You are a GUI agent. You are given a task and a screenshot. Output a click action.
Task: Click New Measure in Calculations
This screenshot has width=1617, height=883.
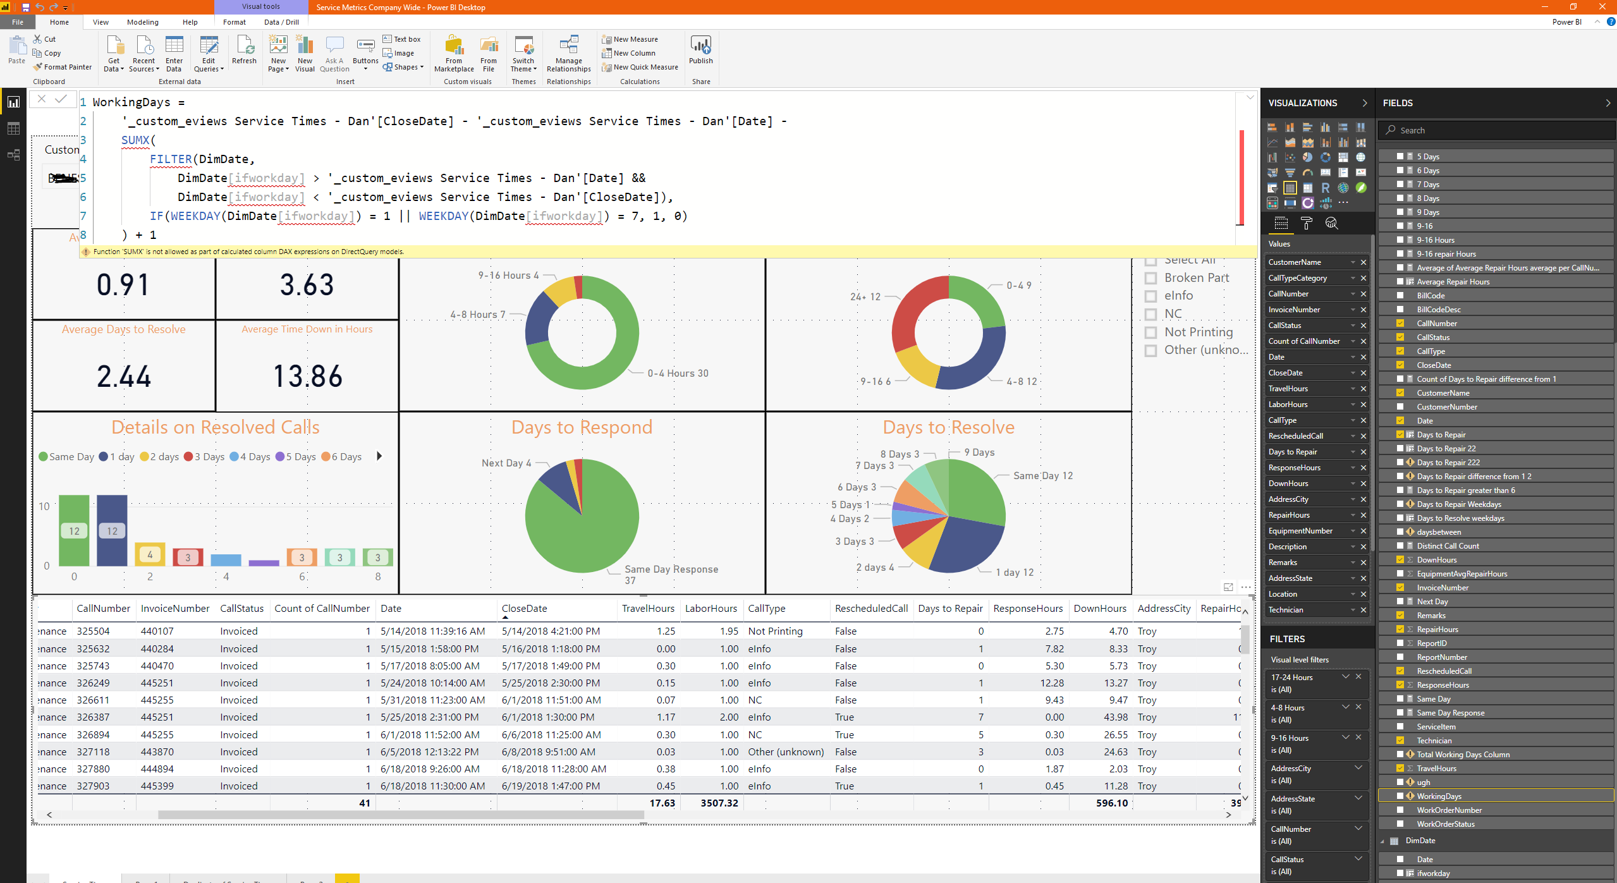tap(630, 39)
